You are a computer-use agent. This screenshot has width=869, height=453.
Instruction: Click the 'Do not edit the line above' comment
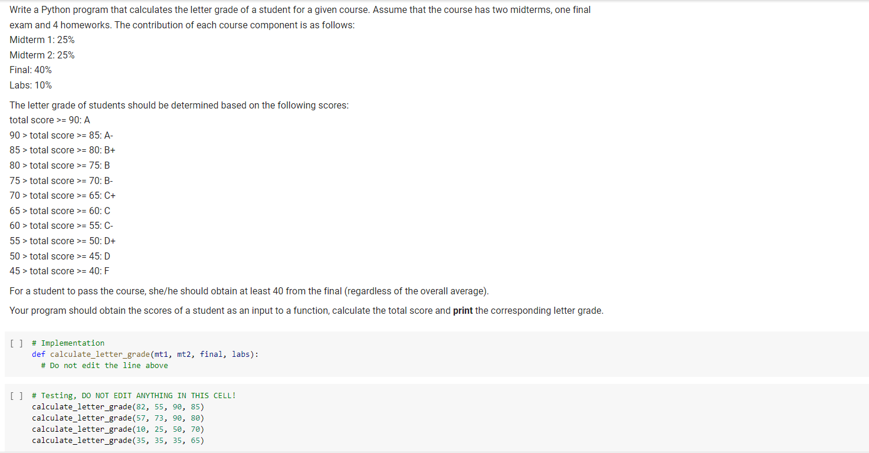pyautogui.click(x=104, y=366)
